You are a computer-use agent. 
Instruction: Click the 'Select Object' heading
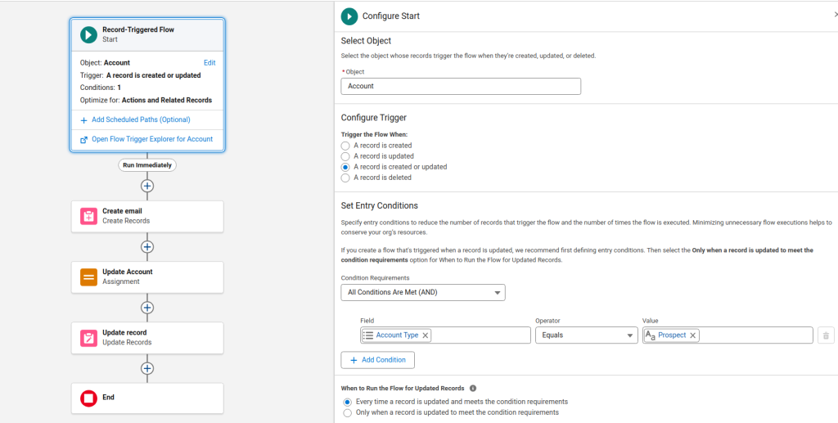pyautogui.click(x=366, y=41)
